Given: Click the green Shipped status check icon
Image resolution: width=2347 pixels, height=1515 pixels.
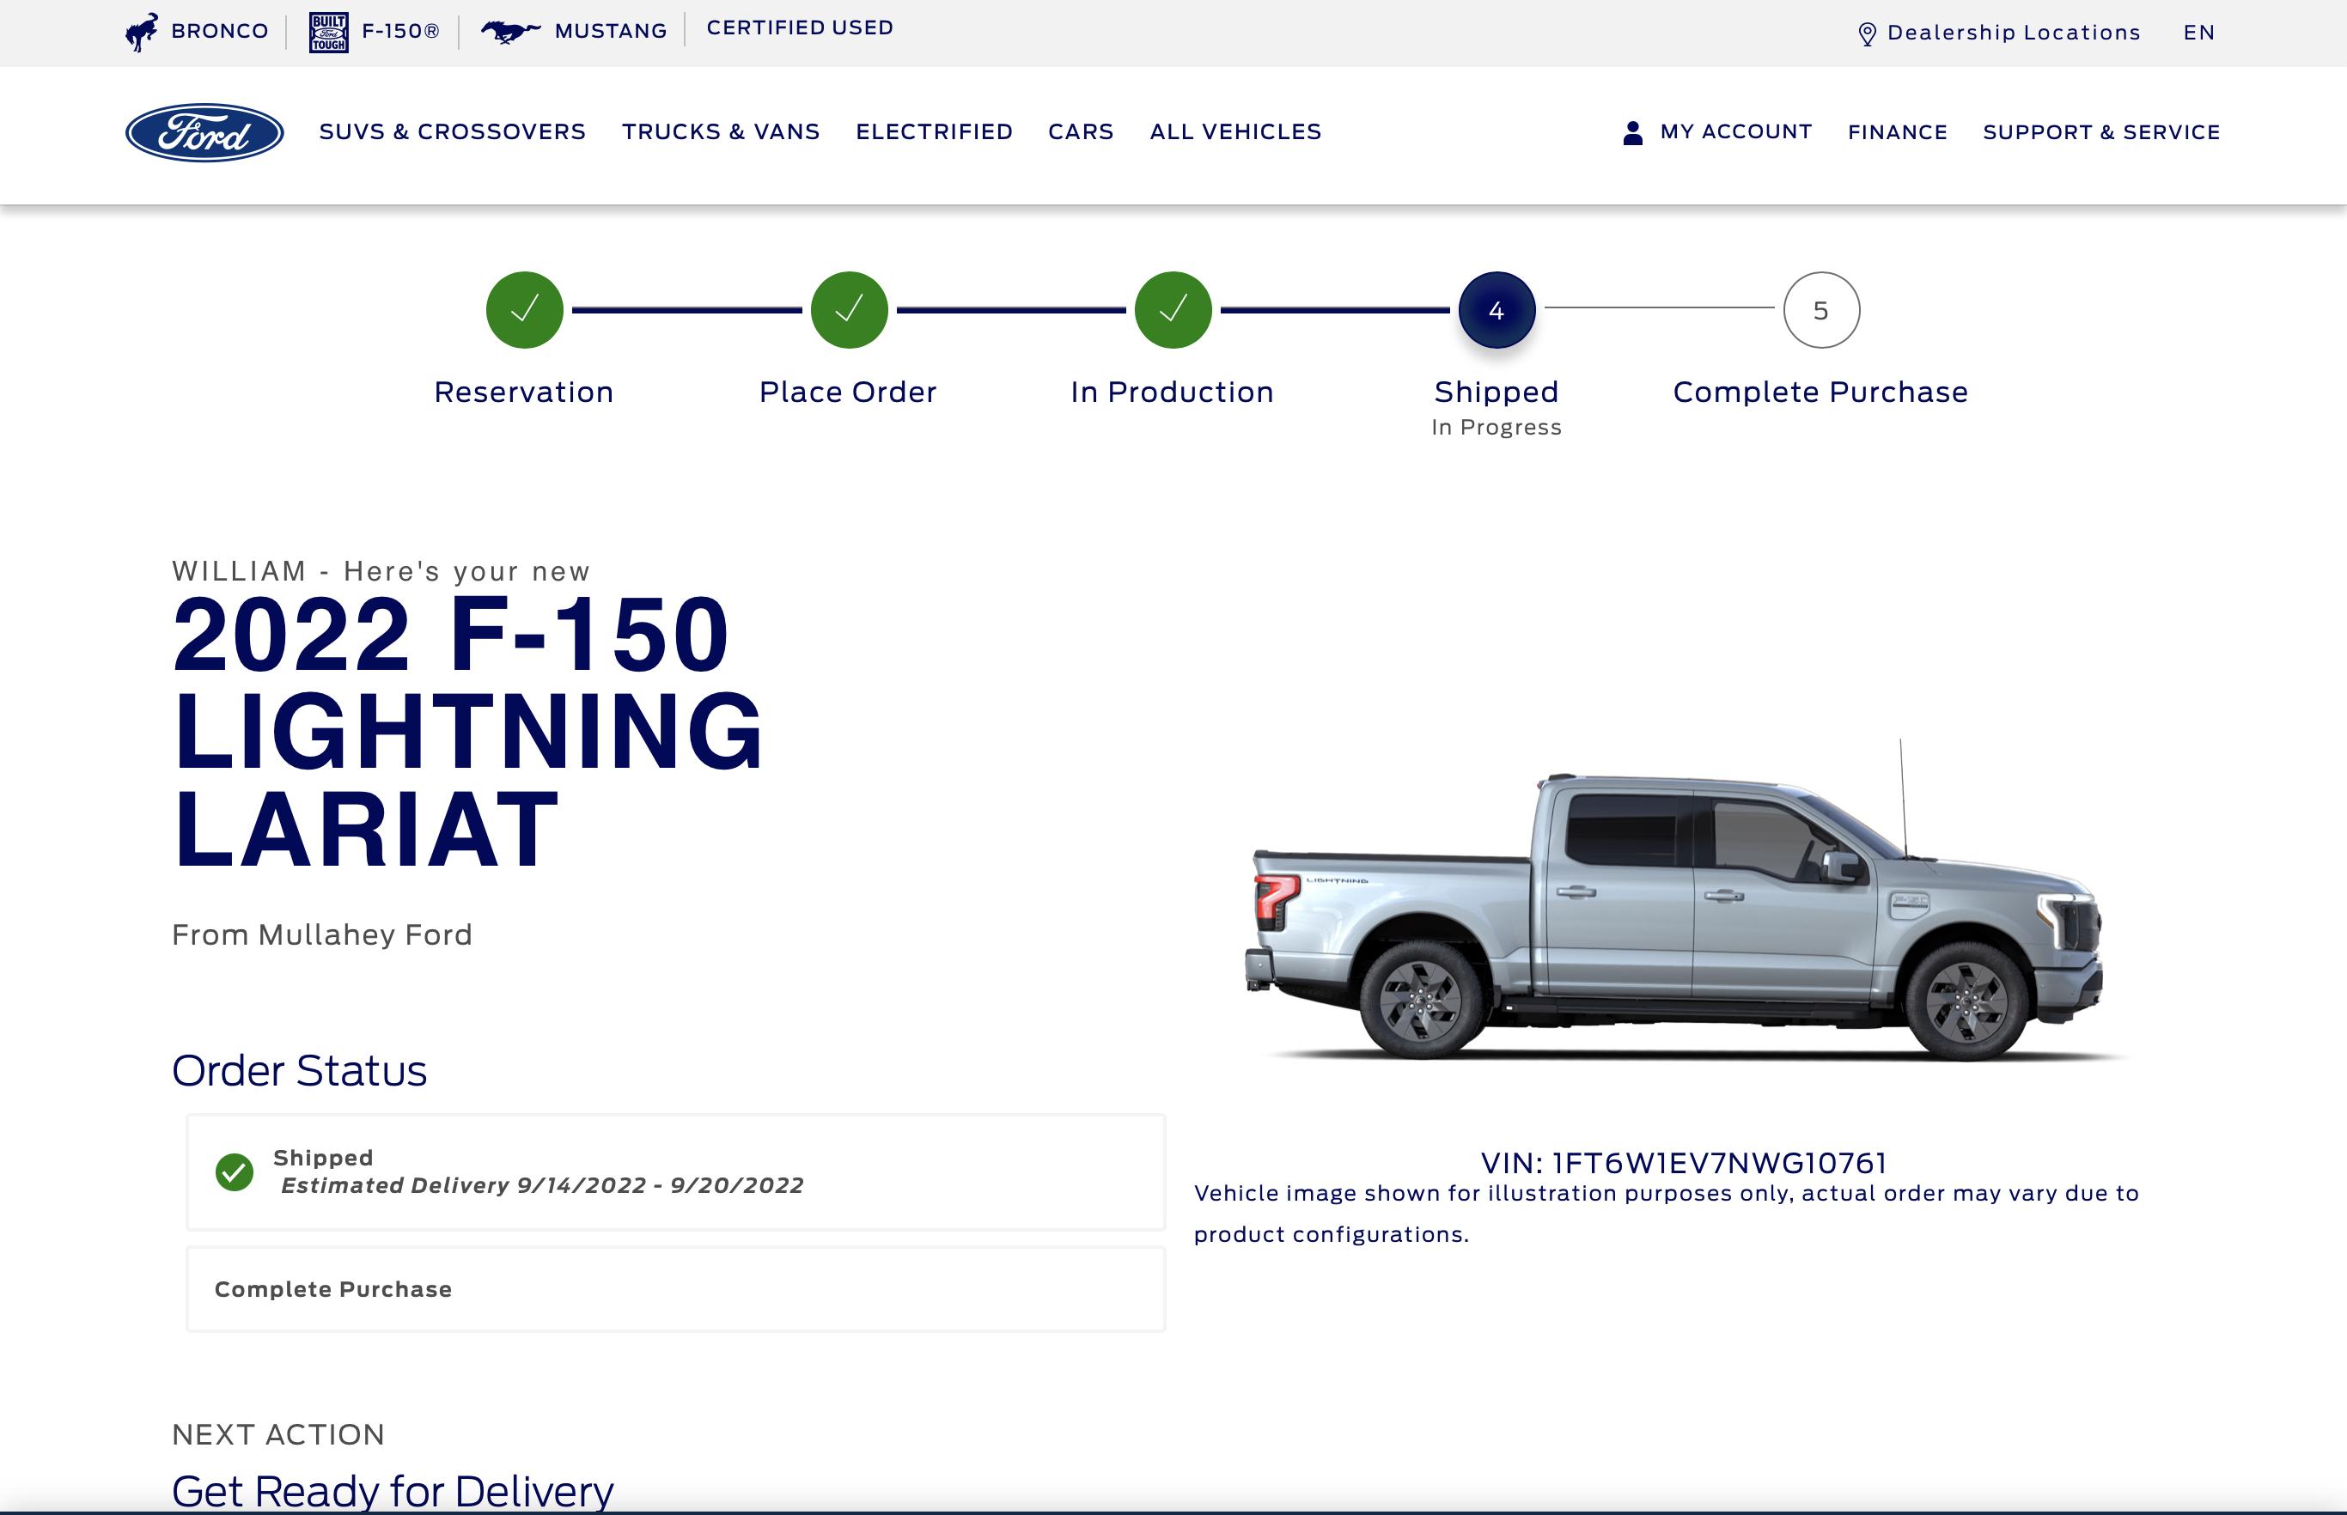Looking at the screenshot, I should coord(235,1171).
